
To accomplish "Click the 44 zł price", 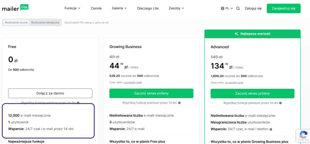I will point(124,66).
